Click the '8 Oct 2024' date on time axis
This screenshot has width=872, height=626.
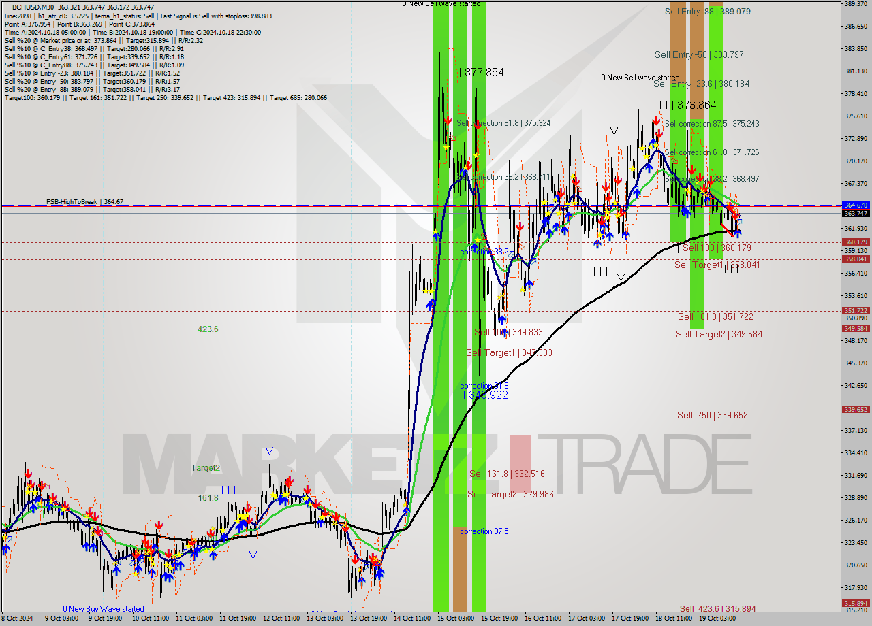tap(16, 619)
